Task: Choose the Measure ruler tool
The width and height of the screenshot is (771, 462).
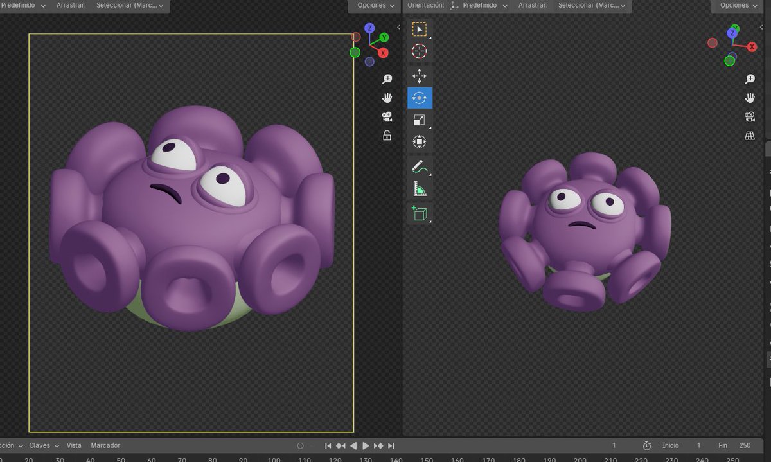Action: (x=419, y=189)
